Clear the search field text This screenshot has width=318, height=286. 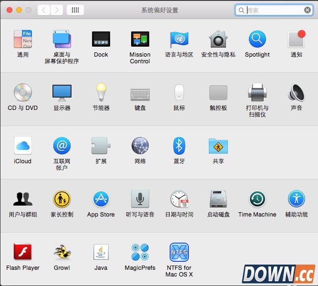pos(307,10)
